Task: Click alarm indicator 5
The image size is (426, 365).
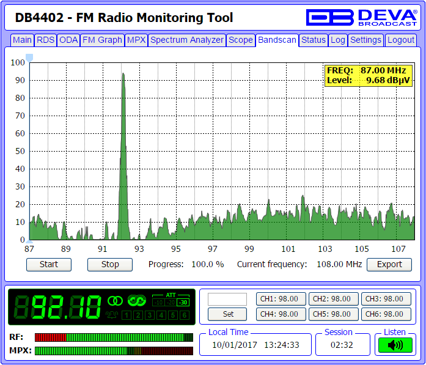Action: (x=173, y=315)
